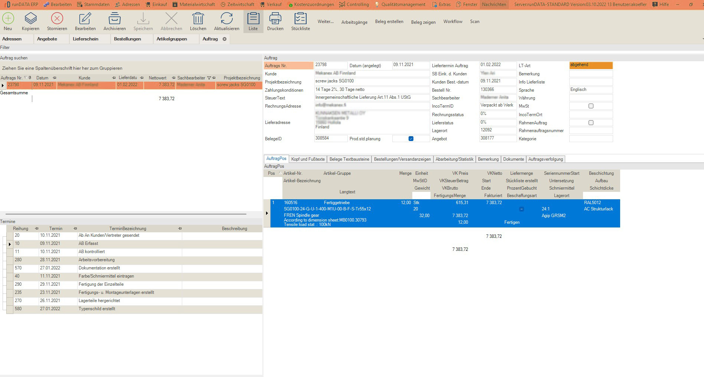Click the Scan button
Image resolution: width=704 pixels, height=377 pixels.
[x=475, y=22]
